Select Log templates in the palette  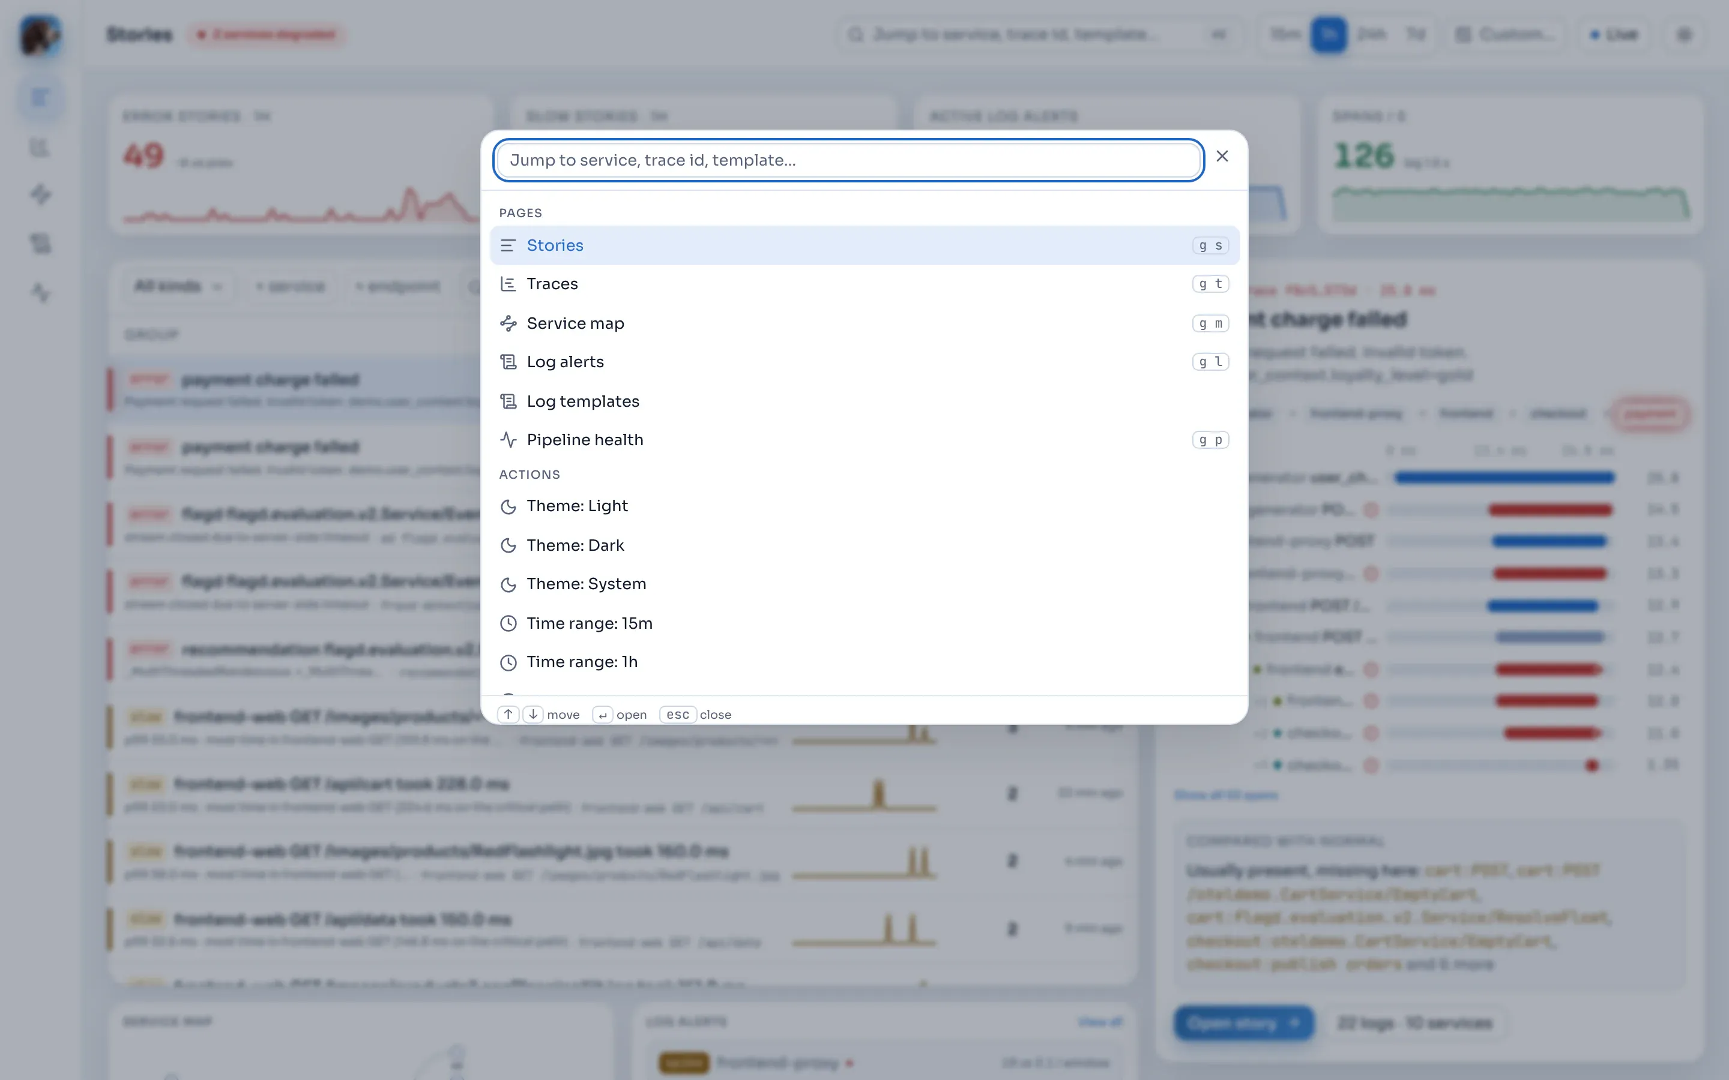tap(864, 401)
